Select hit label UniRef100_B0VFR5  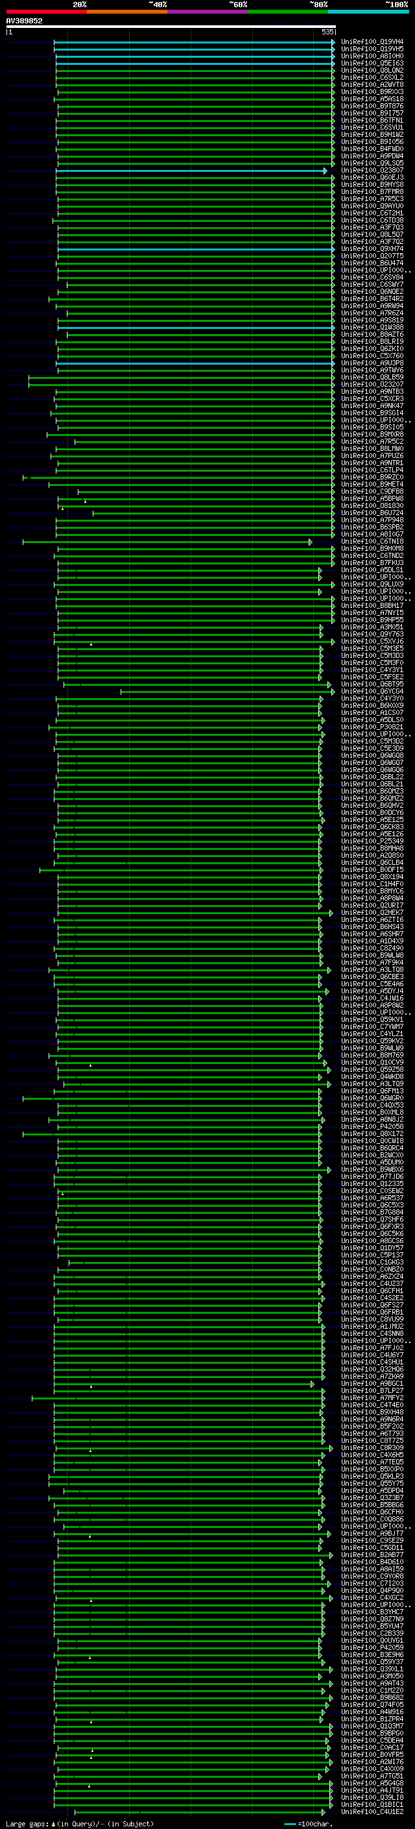pyautogui.click(x=372, y=1754)
